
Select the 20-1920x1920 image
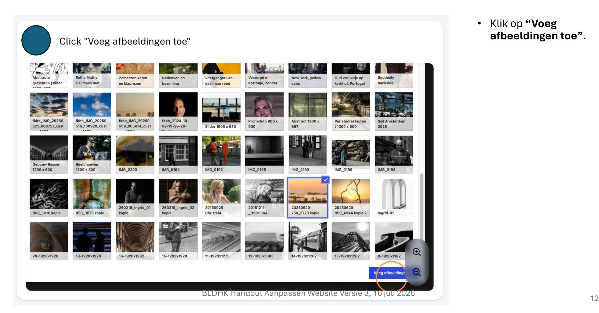(49, 241)
